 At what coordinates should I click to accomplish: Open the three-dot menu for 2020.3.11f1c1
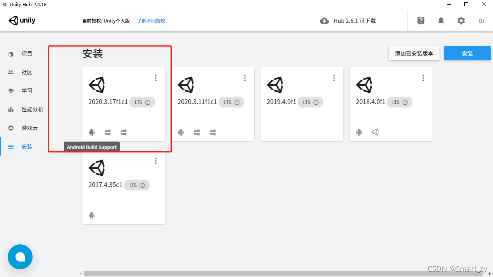click(x=245, y=78)
